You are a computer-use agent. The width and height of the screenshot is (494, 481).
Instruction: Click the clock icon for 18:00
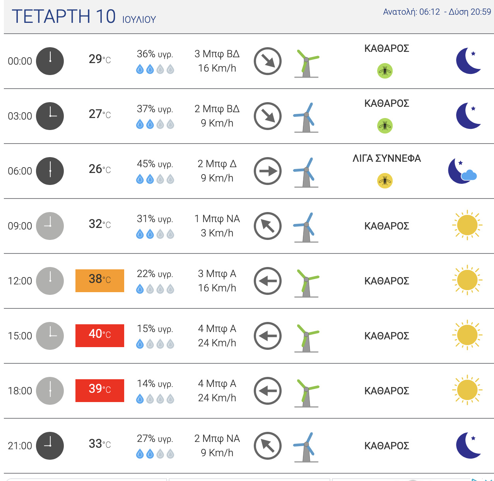(50, 391)
